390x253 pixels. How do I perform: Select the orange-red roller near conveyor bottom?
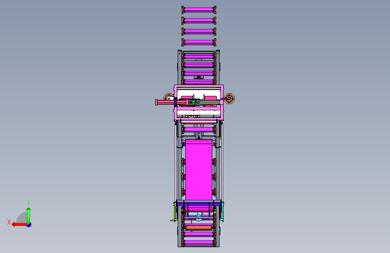pos(199,228)
